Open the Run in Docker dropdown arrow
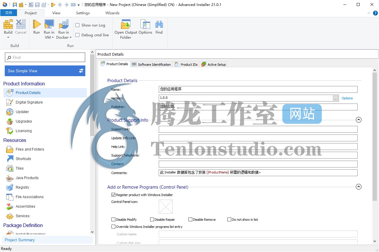Image resolution: width=379 pixels, height=252 pixels. pyautogui.click(x=70, y=37)
